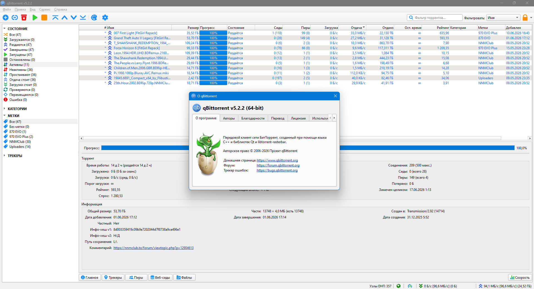Show the Скорость graph
The width and height of the screenshot is (534, 289).
pos(520,277)
